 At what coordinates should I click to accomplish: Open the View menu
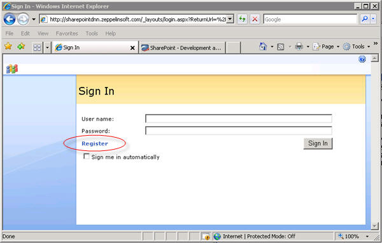tap(43, 33)
